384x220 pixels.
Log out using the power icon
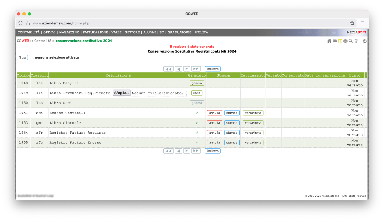(364, 41)
